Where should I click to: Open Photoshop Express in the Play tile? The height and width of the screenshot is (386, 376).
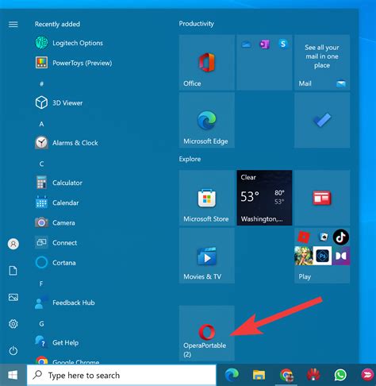click(x=322, y=256)
